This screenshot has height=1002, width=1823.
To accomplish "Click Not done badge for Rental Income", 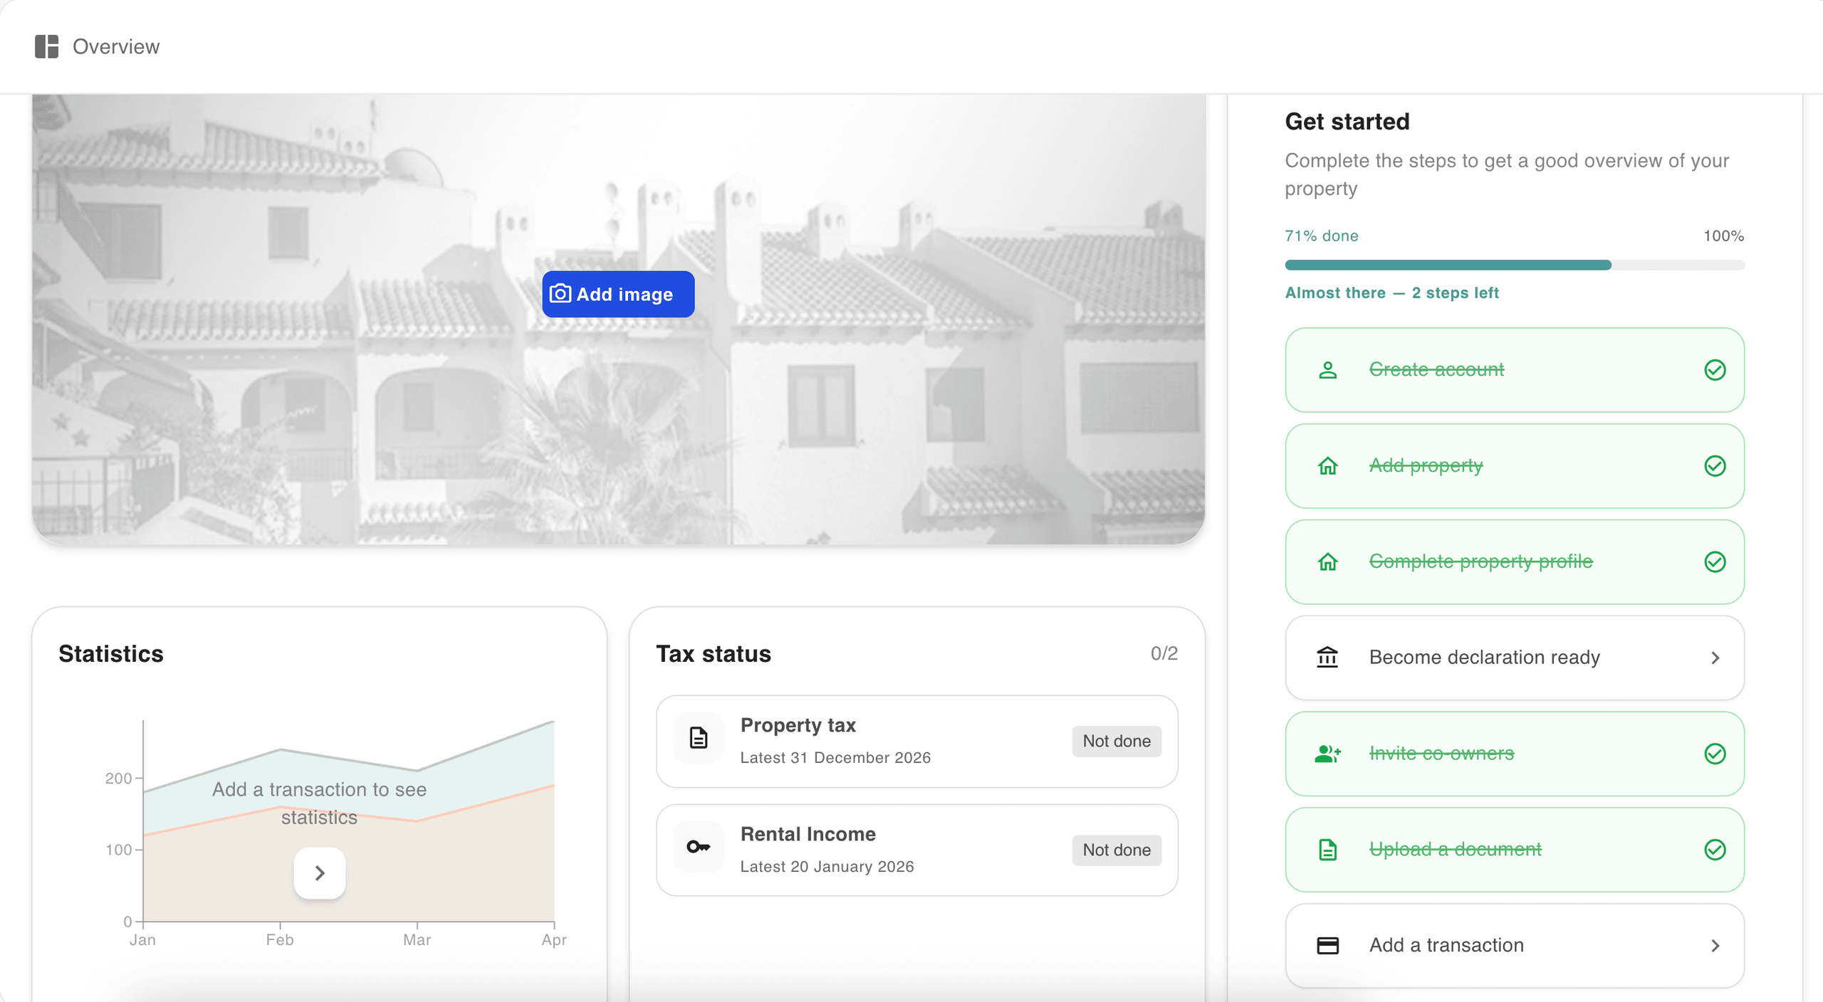I will pyautogui.click(x=1116, y=850).
